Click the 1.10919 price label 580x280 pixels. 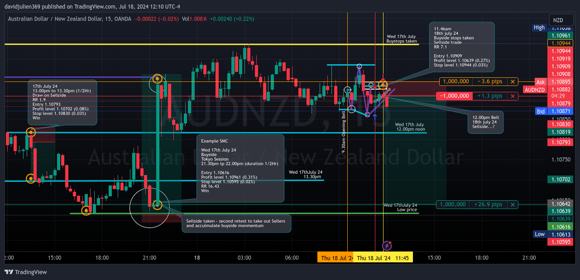[x=561, y=59]
